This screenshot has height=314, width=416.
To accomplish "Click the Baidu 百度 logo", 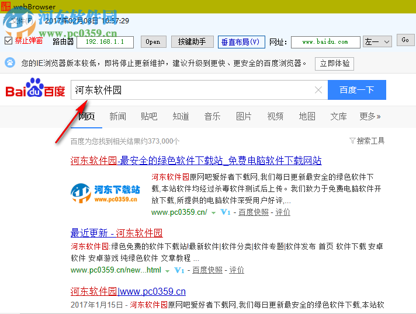I will pos(35,88).
